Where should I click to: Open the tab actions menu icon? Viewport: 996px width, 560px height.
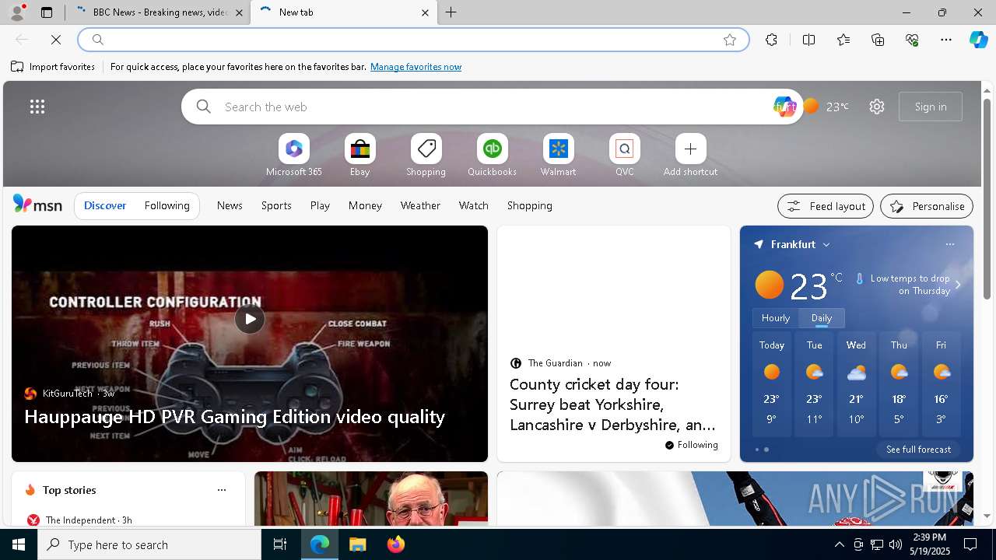pos(47,12)
